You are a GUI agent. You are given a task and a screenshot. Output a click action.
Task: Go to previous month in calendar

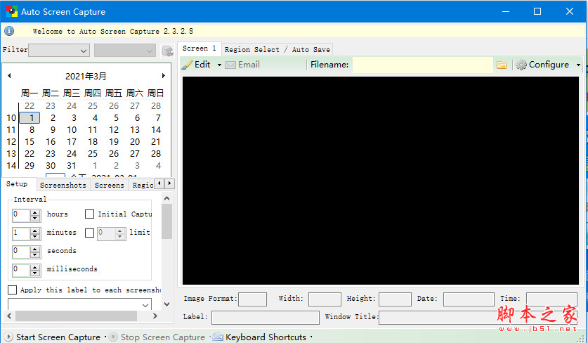pos(9,75)
